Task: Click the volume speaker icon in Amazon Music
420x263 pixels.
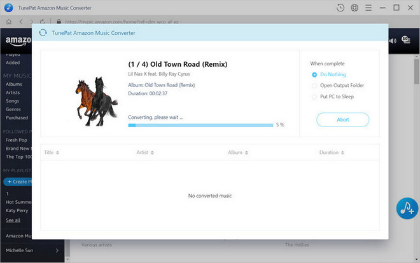Action: point(393,41)
